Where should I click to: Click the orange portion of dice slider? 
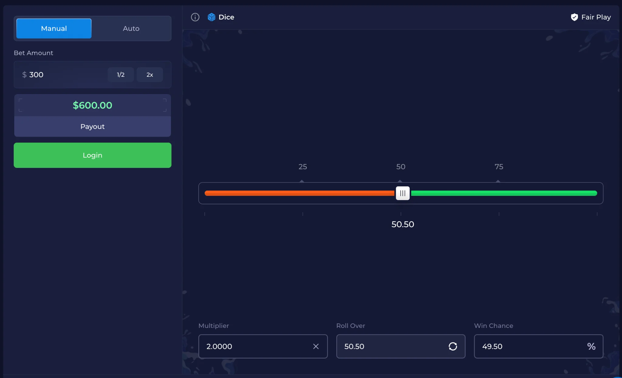click(x=300, y=193)
